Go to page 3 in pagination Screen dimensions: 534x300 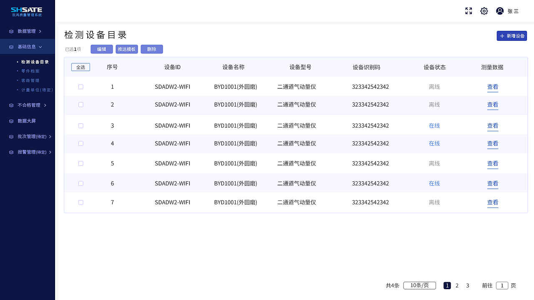click(x=468, y=285)
